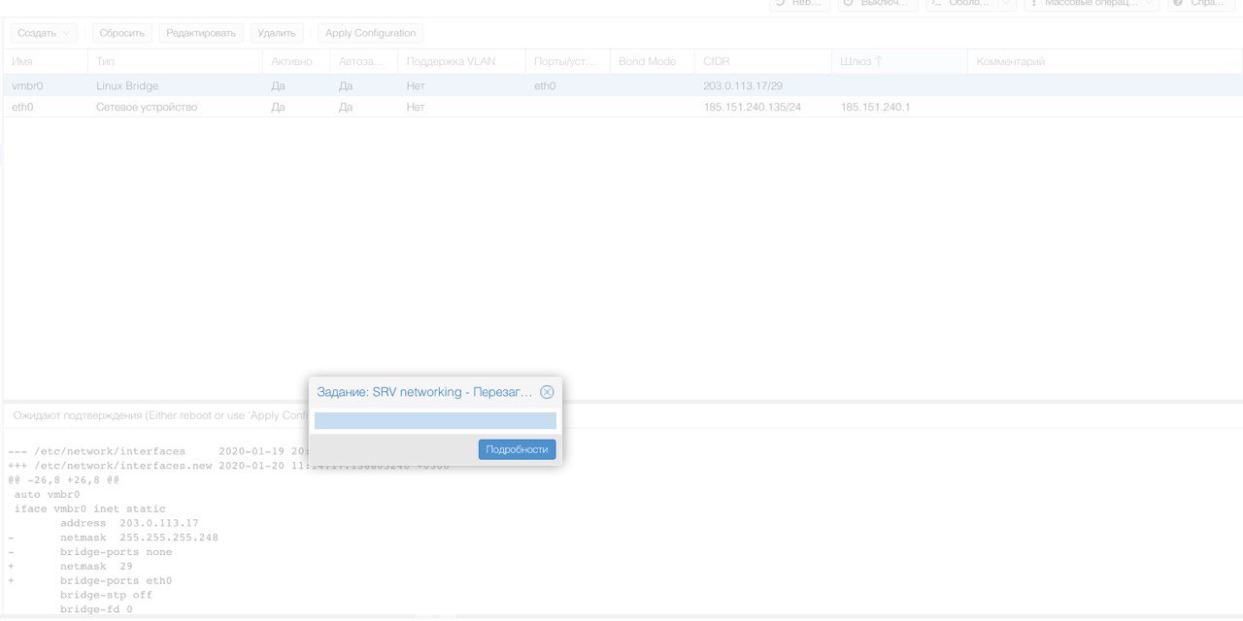Click Apply Configuration button
This screenshot has width=1243, height=621.
coord(370,33)
